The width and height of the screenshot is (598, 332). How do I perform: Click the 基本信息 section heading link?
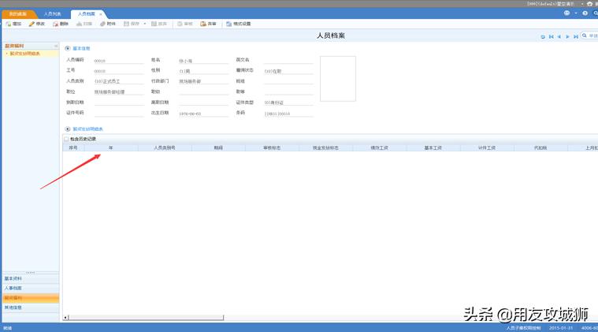click(81, 48)
